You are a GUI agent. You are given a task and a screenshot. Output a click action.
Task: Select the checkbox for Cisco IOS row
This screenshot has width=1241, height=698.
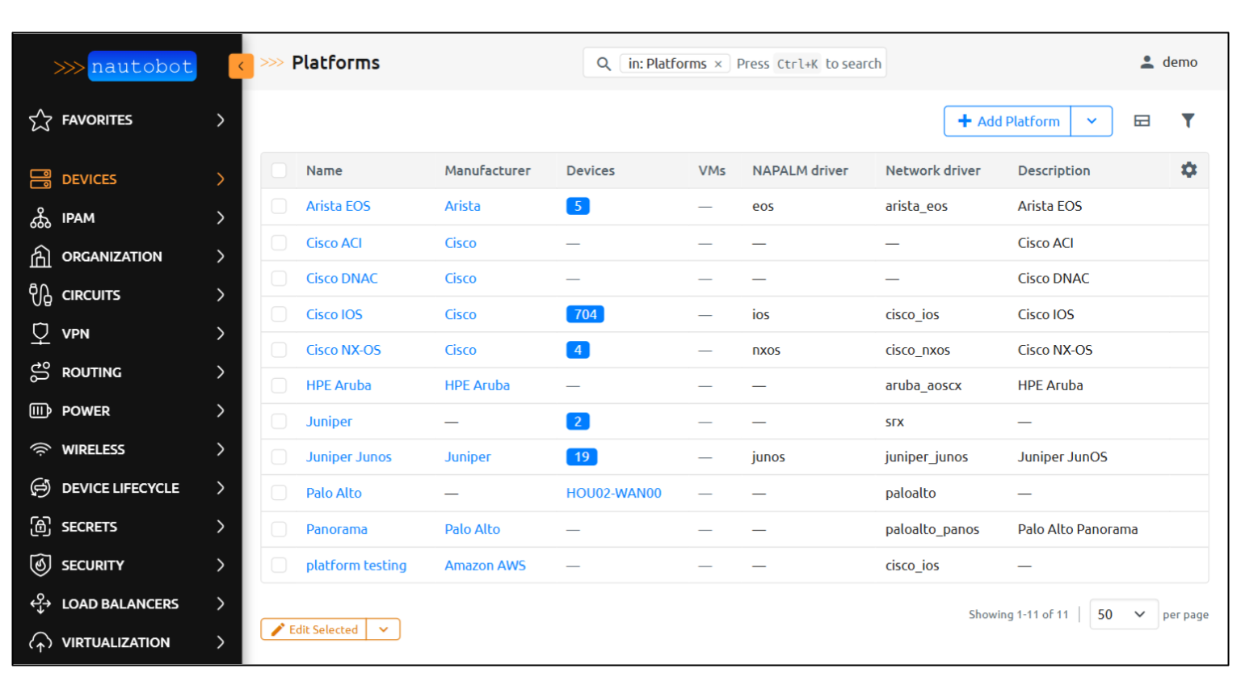pyautogui.click(x=279, y=313)
